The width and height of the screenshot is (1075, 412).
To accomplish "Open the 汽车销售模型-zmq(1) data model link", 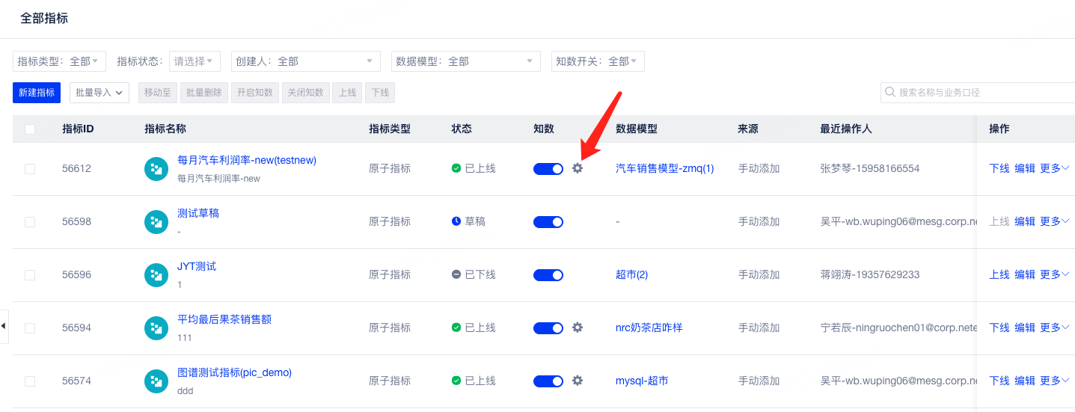I will coord(664,169).
